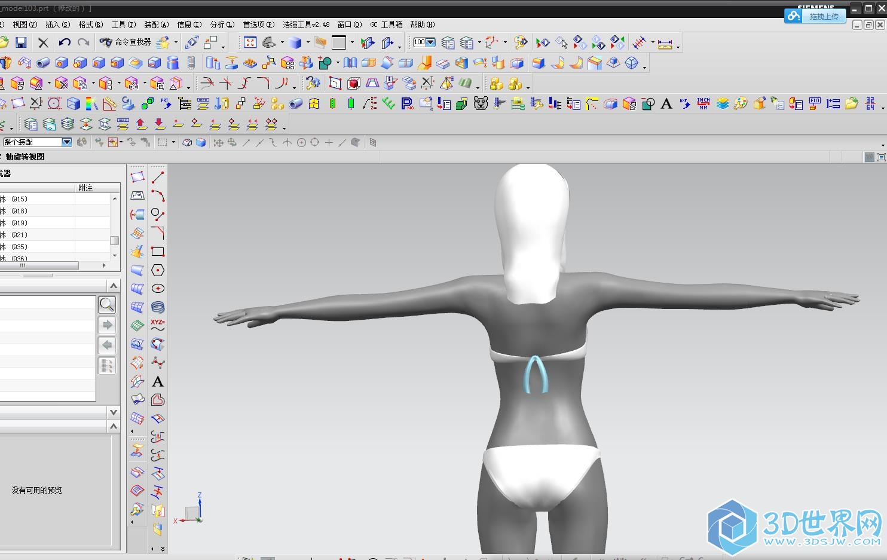Click the Undo arrow icon
The height and width of the screenshot is (560, 887).
(65, 42)
